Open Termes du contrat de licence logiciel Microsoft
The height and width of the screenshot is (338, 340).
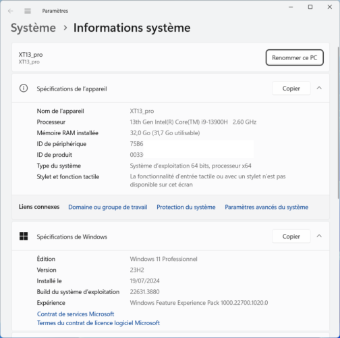(x=98, y=323)
